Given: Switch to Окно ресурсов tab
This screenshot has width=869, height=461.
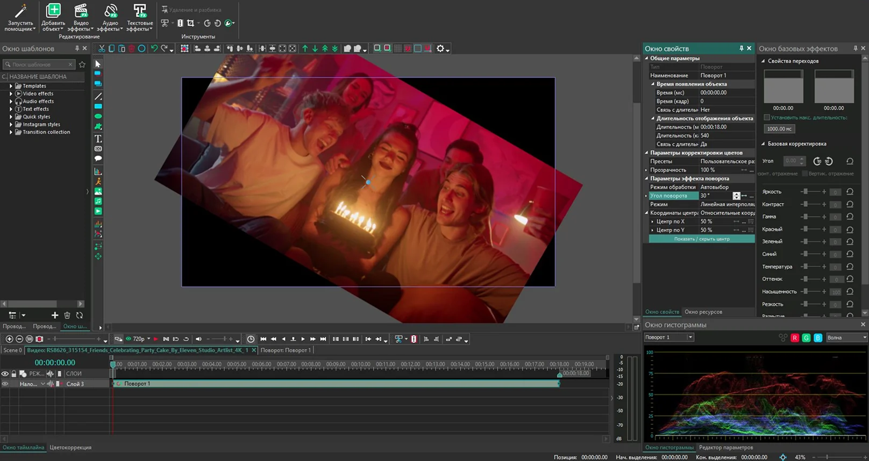Looking at the screenshot, I should click(703, 312).
